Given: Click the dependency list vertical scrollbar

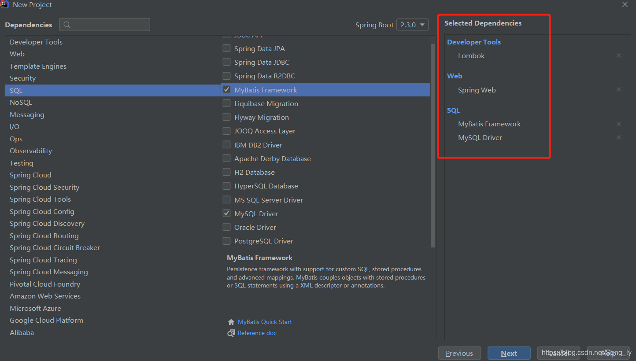Looking at the screenshot, I should pos(433,145).
